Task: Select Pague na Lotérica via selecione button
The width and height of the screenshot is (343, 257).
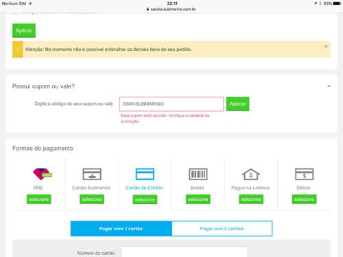Action: [x=251, y=199]
